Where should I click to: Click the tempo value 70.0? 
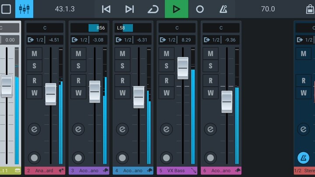[268, 9]
